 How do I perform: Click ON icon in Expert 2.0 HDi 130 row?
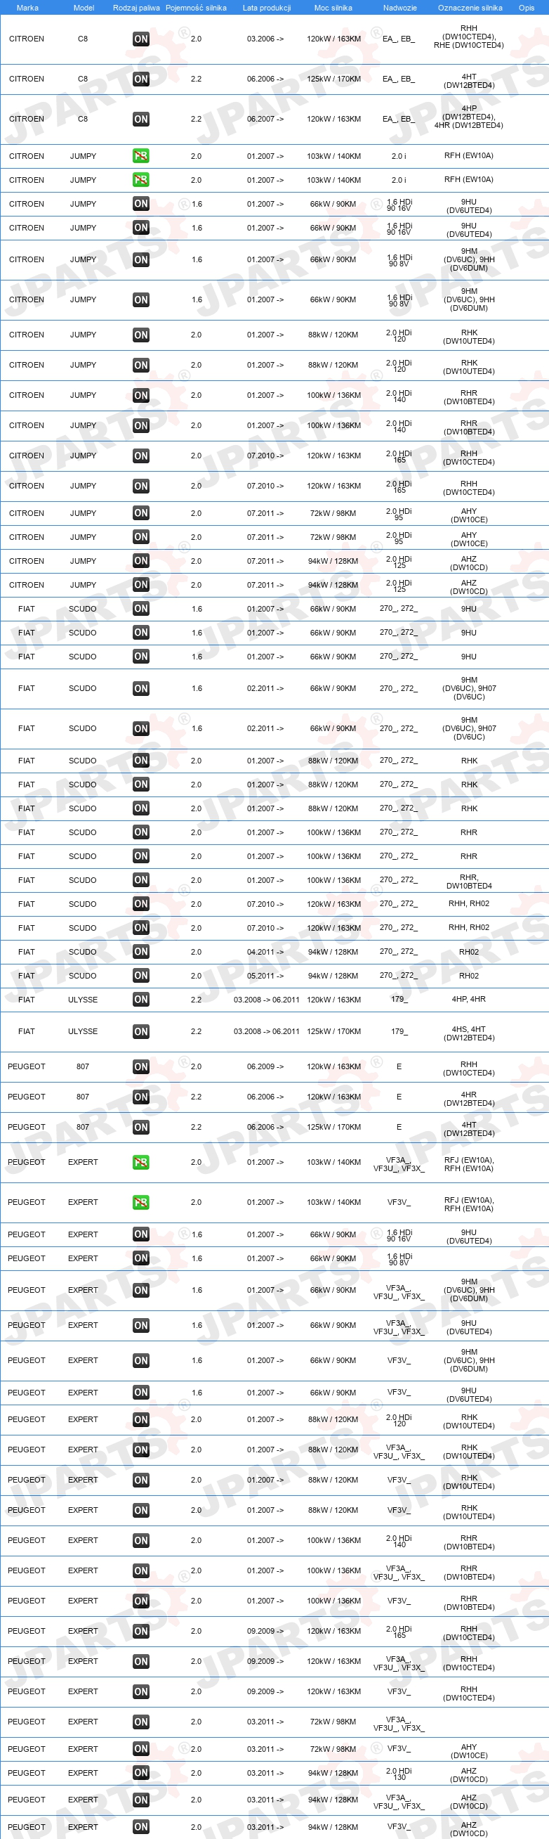[141, 1774]
